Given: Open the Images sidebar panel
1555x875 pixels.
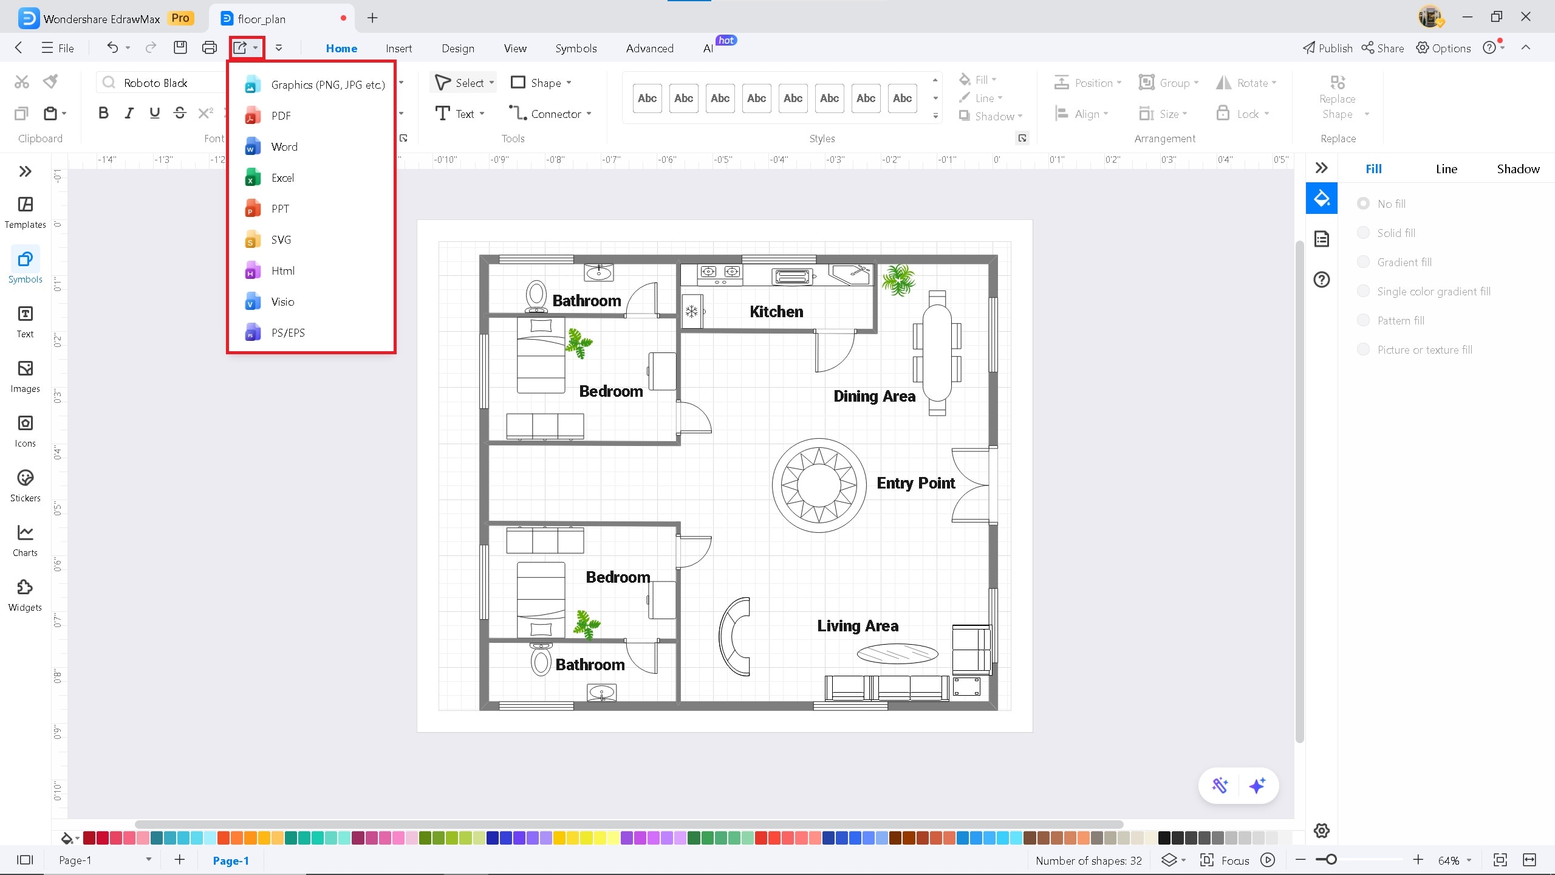Looking at the screenshot, I should (26, 377).
